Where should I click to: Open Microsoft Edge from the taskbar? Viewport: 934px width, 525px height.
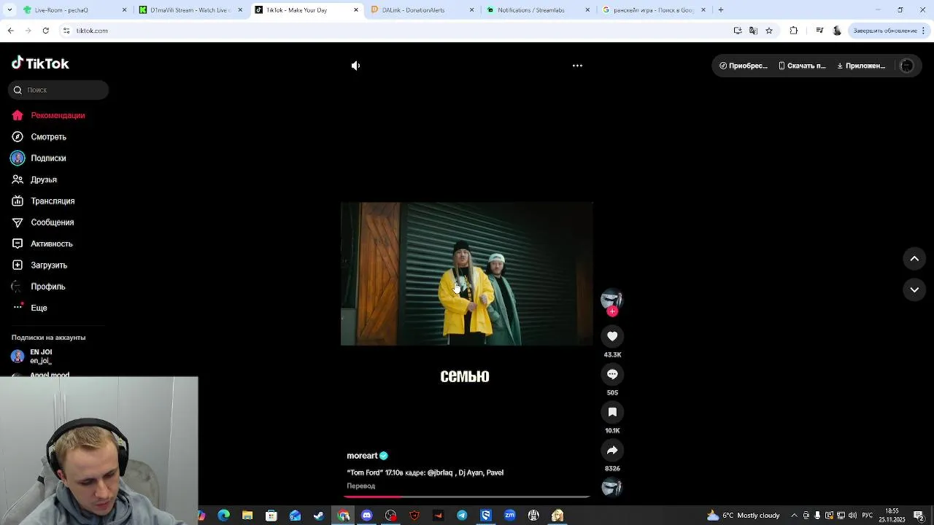224,516
